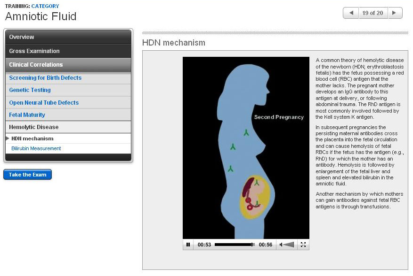Select Open Neural Tube Defects topic
Image resolution: width=413 pixels, height=276 pixels.
click(x=44, y=103)
